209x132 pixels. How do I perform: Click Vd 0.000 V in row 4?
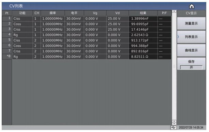(x=117, y=35)
